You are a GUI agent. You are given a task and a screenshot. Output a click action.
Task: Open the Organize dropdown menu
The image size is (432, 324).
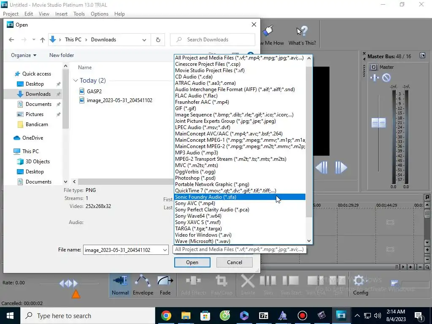(24, 55)
